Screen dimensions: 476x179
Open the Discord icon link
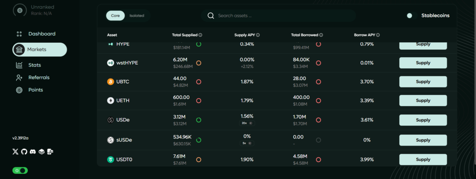(33, 152)
